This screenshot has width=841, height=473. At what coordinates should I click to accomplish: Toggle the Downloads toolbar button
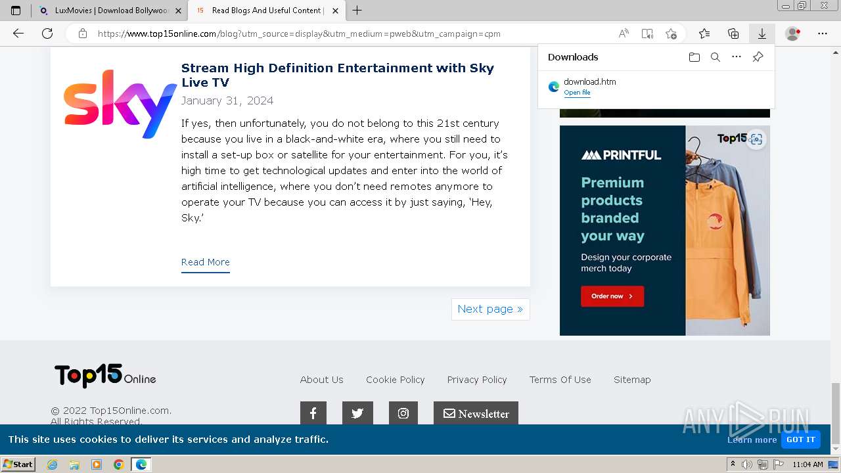pyautogui.click(x=762, y=34)
